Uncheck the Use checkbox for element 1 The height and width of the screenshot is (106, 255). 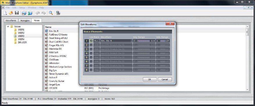coord(91,41)
